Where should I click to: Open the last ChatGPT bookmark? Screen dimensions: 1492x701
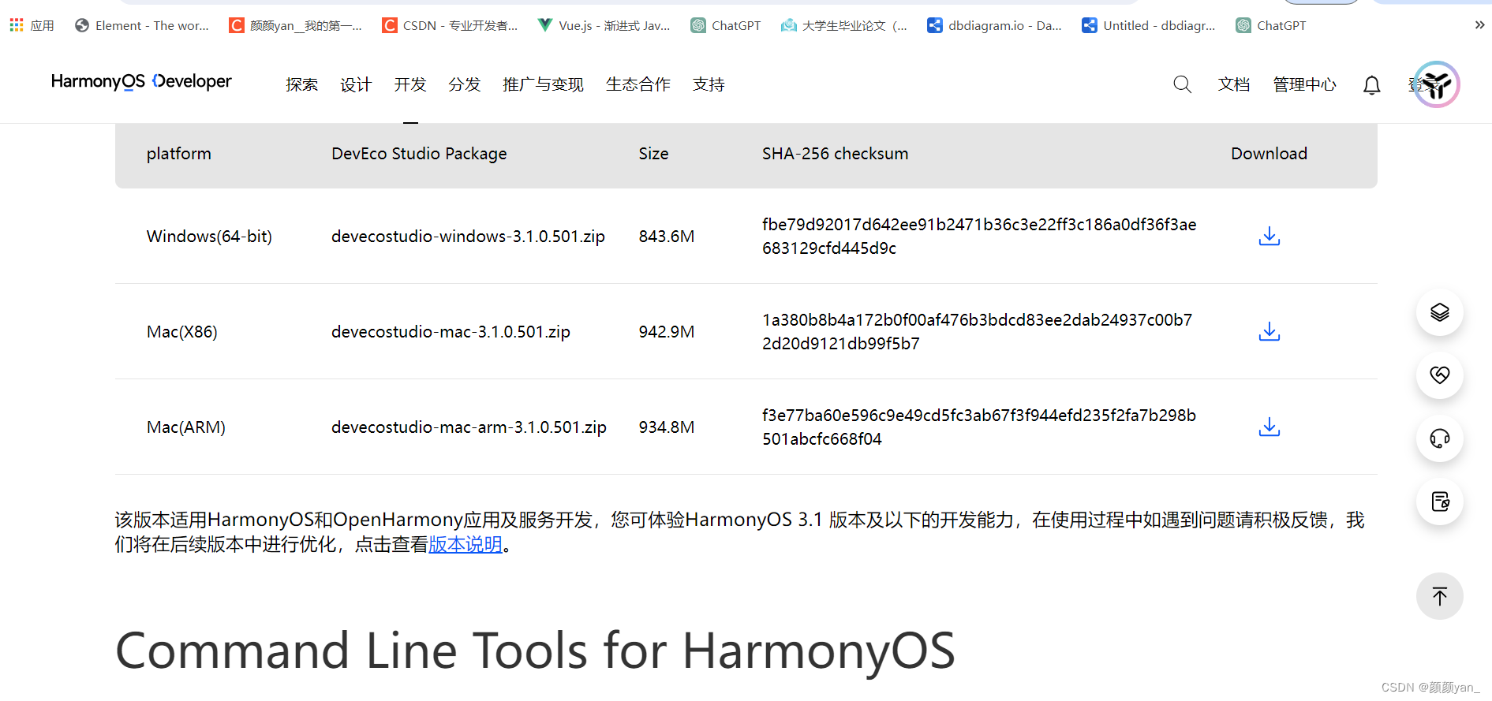(x=1271, y=25)
